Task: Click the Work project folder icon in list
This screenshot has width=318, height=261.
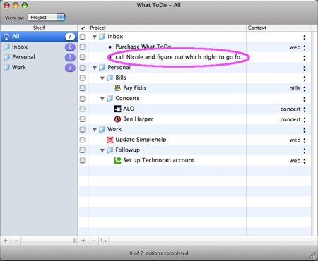Action: click(x=102, y=129)
